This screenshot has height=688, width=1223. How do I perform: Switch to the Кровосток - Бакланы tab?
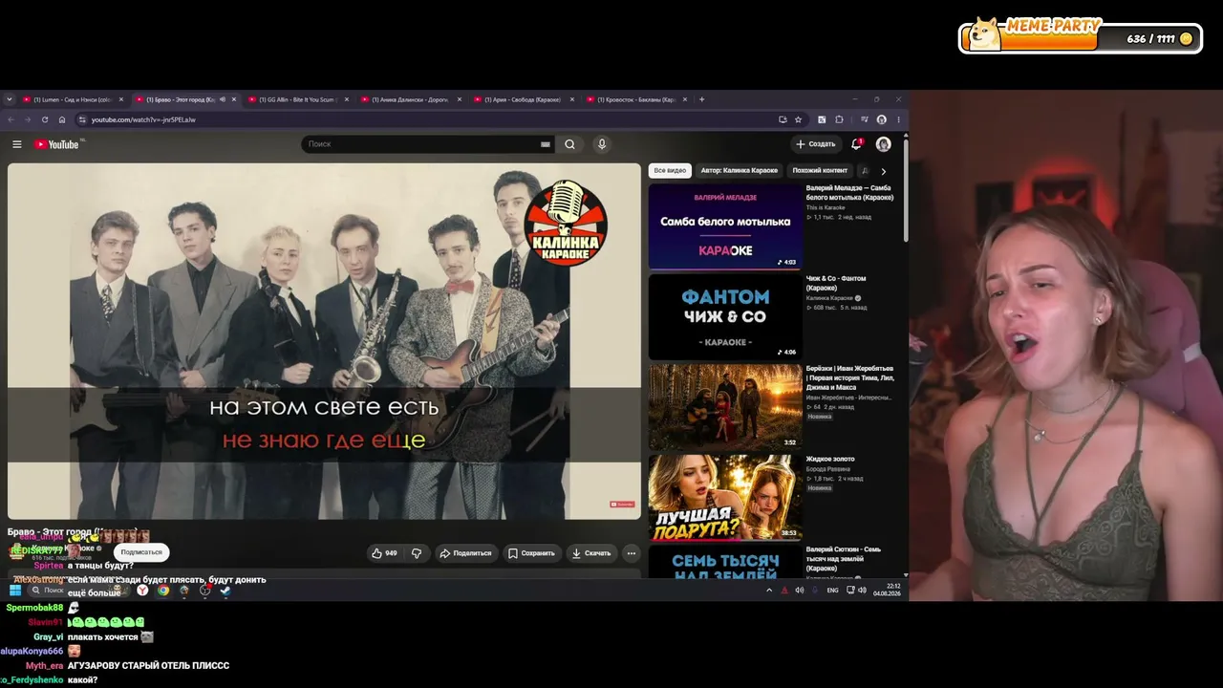(x=635, y=99)
